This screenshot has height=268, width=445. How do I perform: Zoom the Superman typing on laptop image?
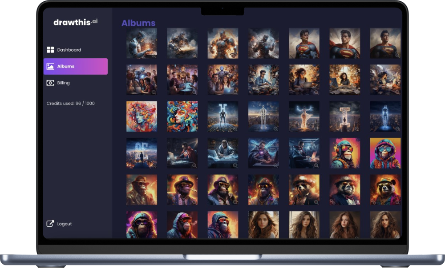(194, 165)
